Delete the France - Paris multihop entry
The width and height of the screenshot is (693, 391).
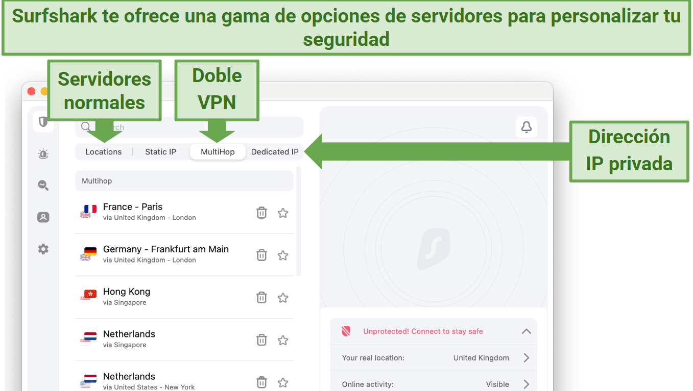[x=261, y=213]
